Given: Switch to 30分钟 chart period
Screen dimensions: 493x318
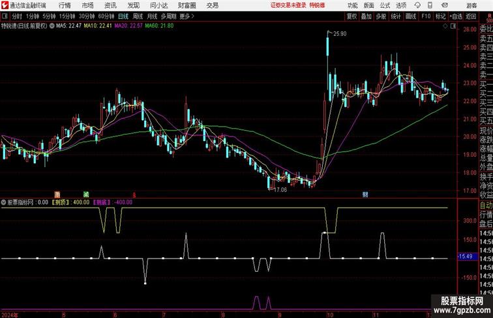Looking at the screenshot, I should click(x=87, y=16).
